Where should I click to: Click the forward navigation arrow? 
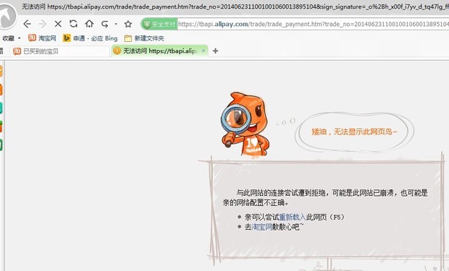(x=43, y=24)
